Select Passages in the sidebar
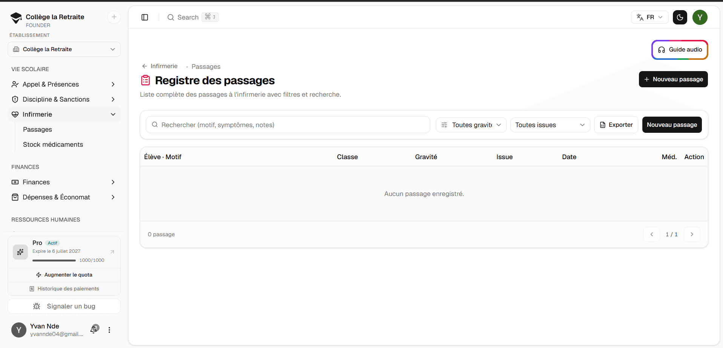This screenshot has height=348, width=723. point(38,129)
